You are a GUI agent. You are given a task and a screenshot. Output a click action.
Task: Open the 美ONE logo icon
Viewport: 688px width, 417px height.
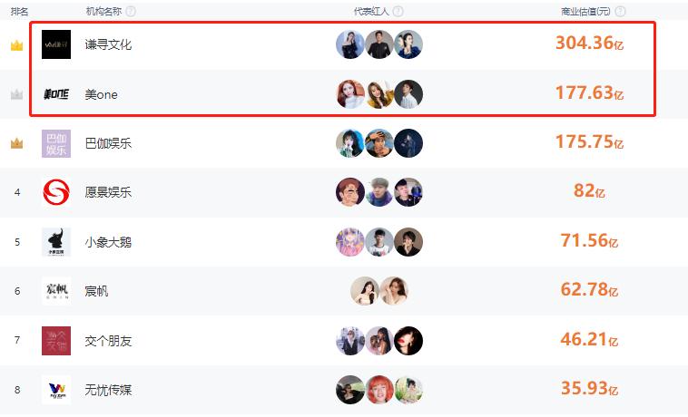(56, 93)
